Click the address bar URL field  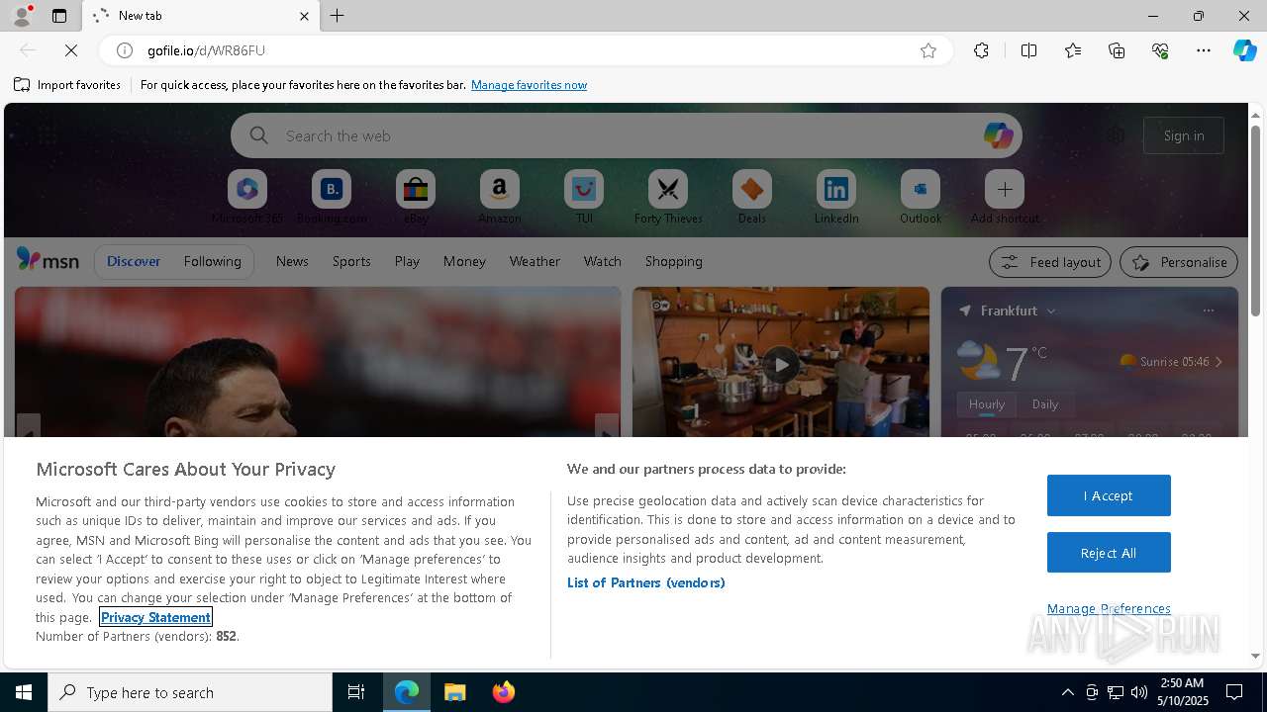pyautogui.click(x=525, y=50)
